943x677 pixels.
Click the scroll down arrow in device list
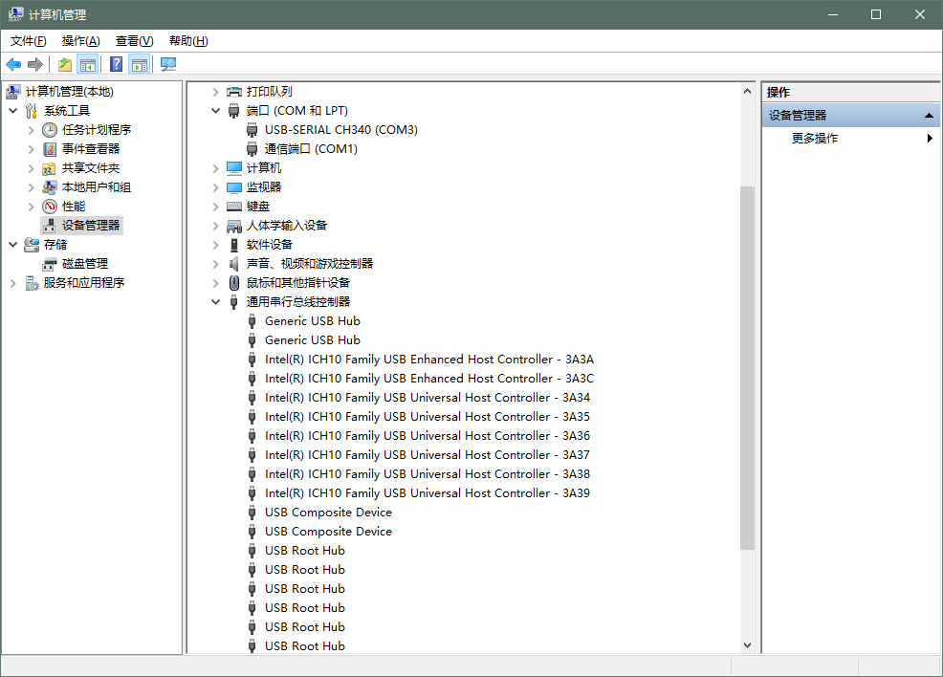(747, 645)
